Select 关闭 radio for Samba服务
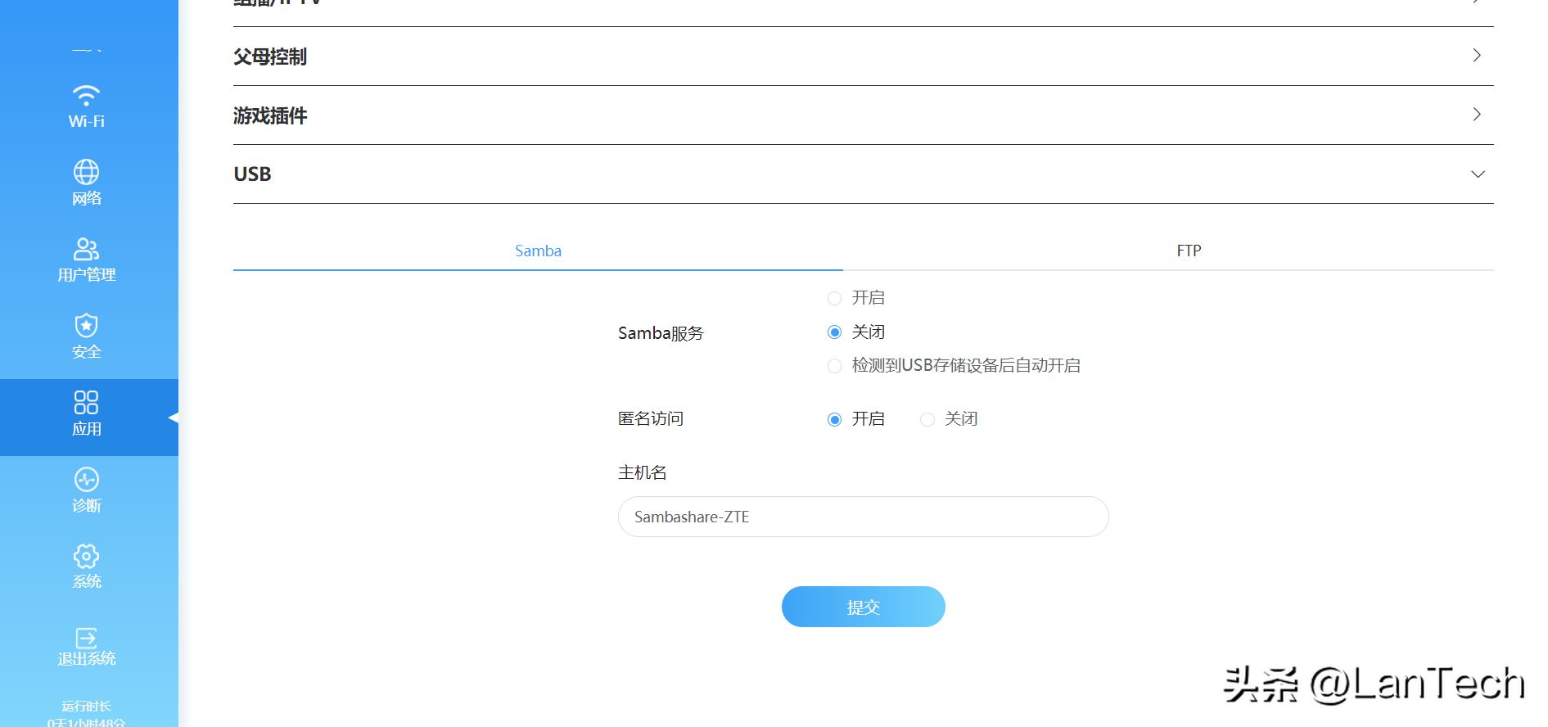The width and height of the screenshot is (1548, 727). (x=834, y=332)
